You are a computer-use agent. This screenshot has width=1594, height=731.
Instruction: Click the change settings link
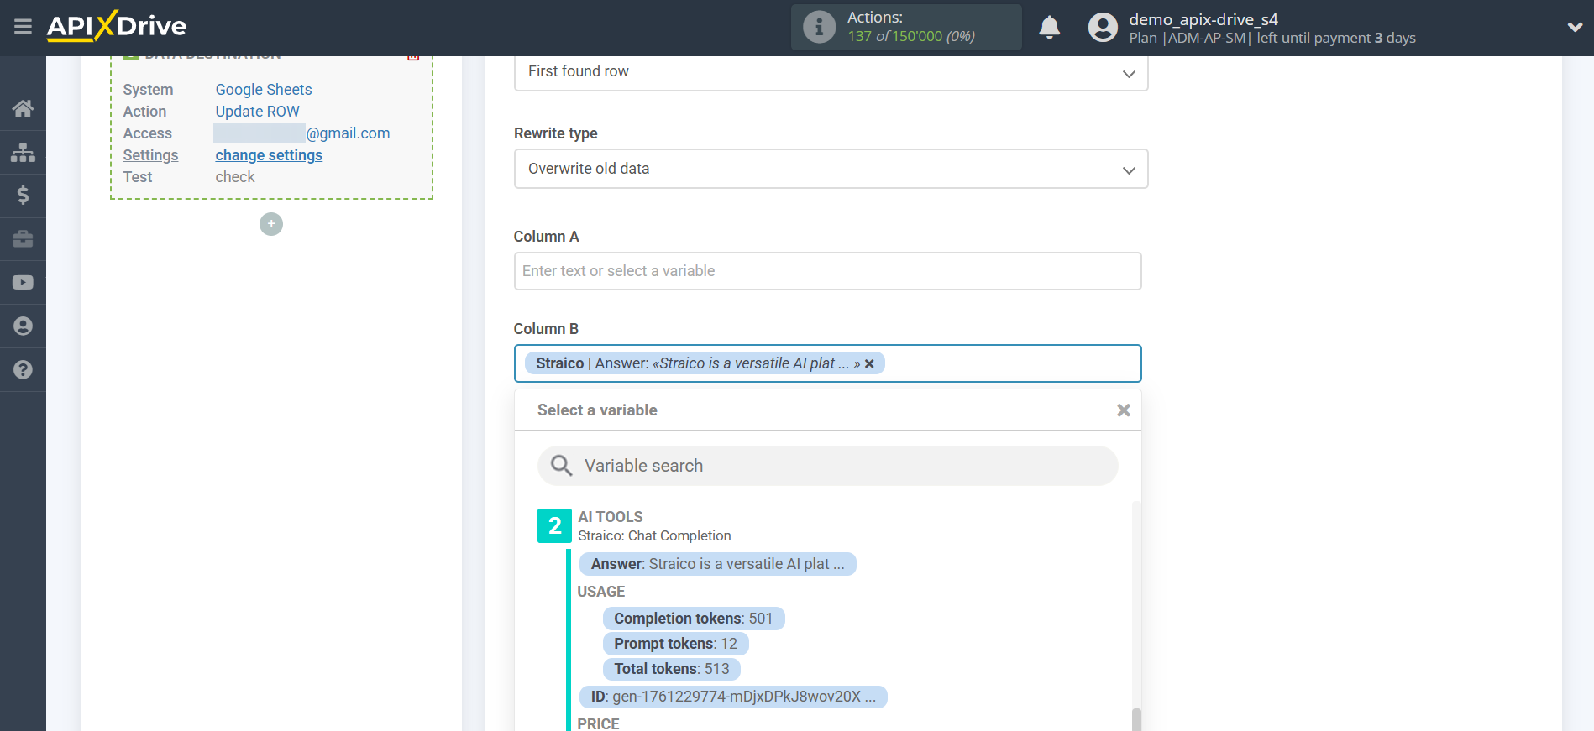pos(269,155)
